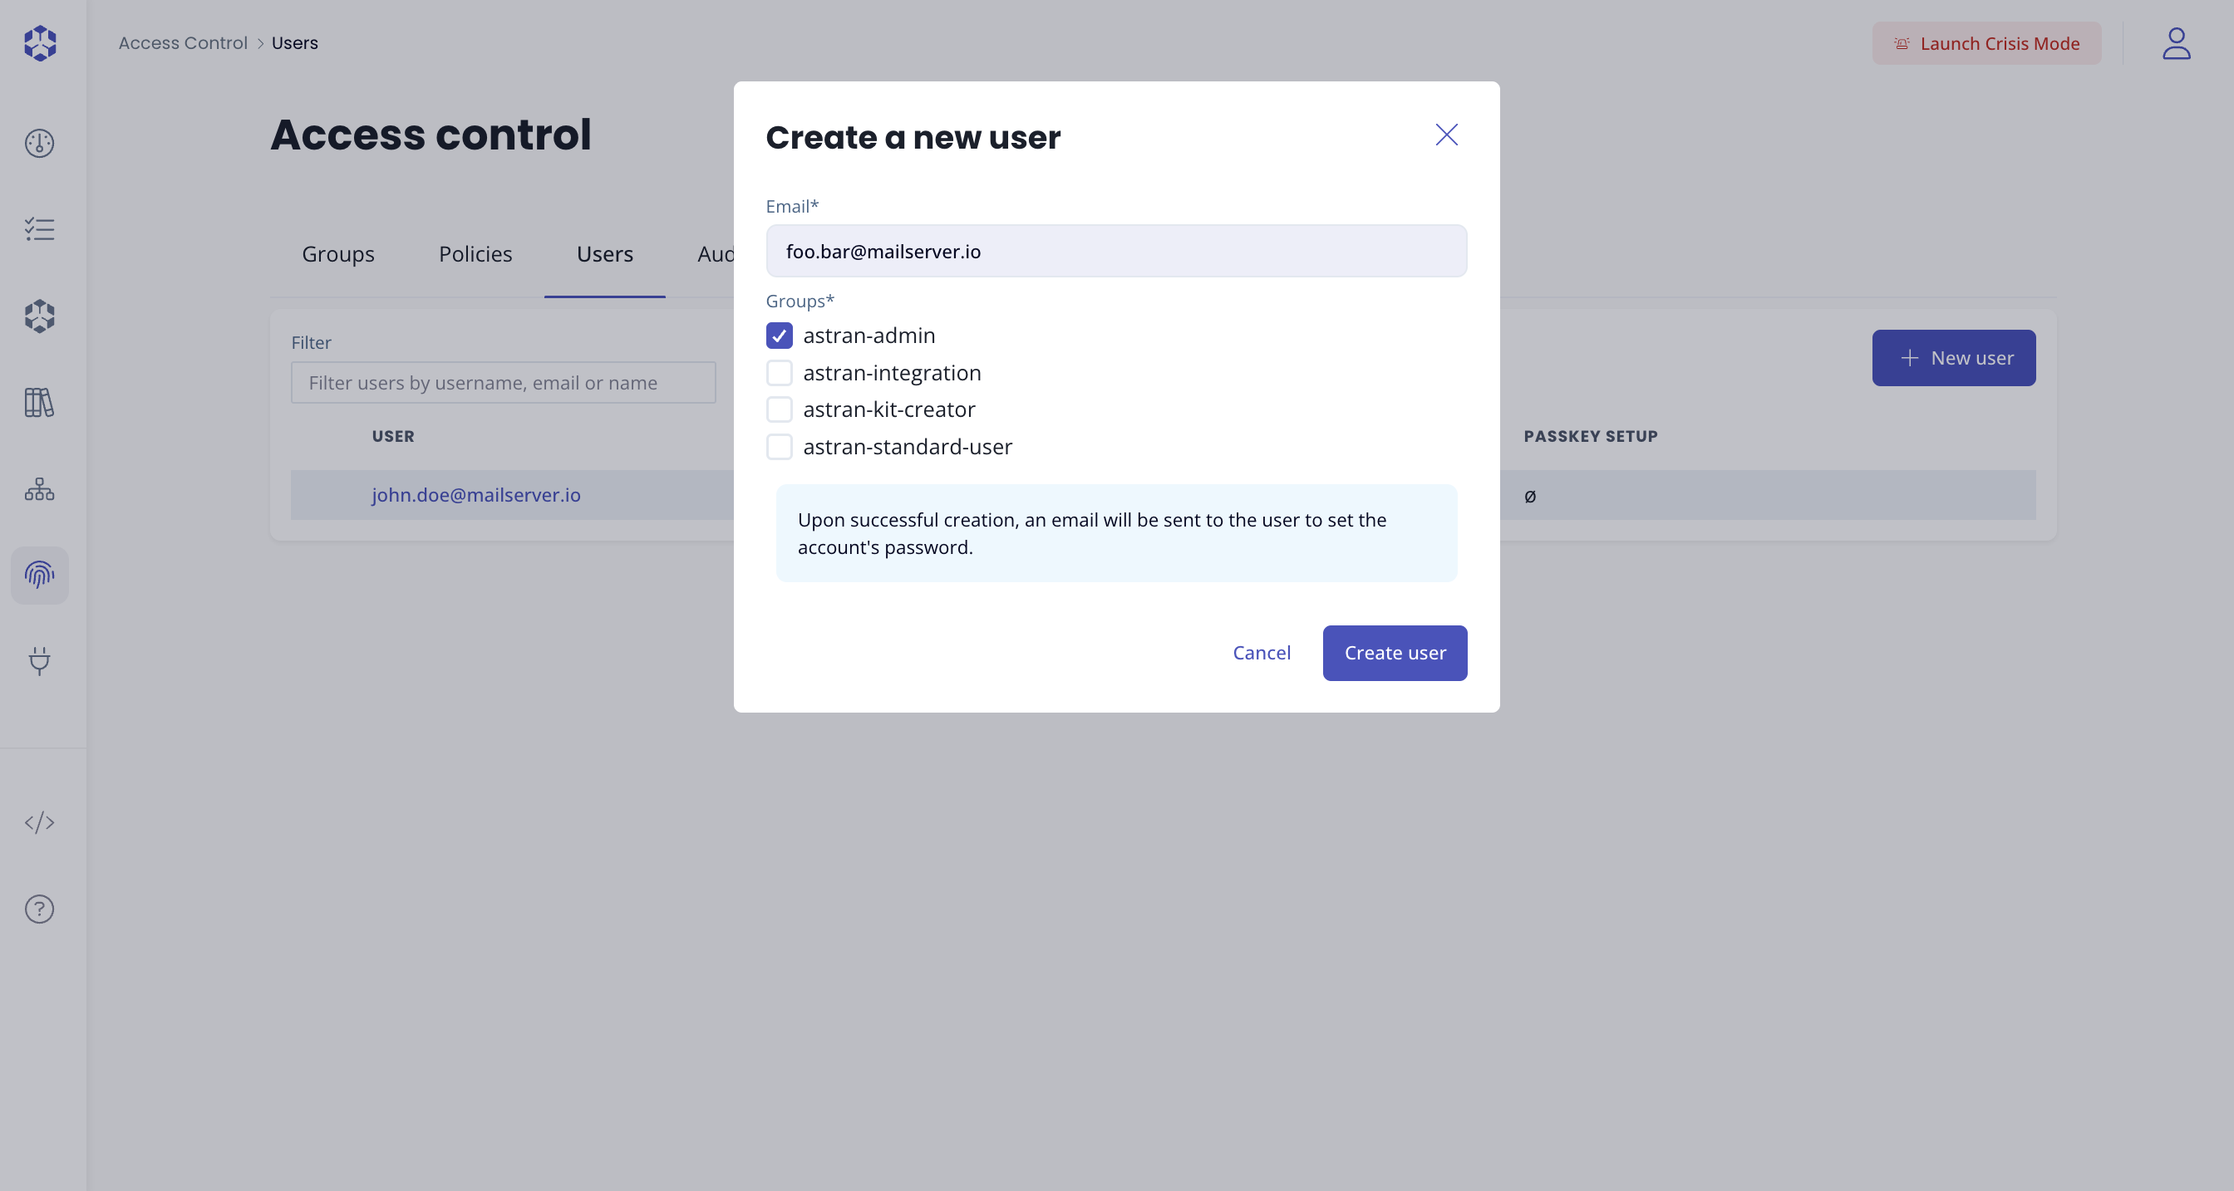
Task: Click the organization hierarchy icon in sidebar
Action: [39, 488]
